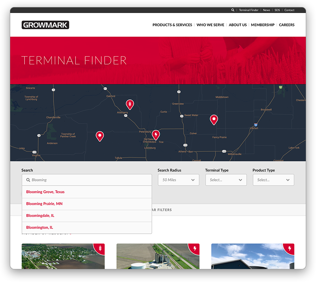
Task: Click the partially hidden Clear Filters button
Action: [162, 210]
